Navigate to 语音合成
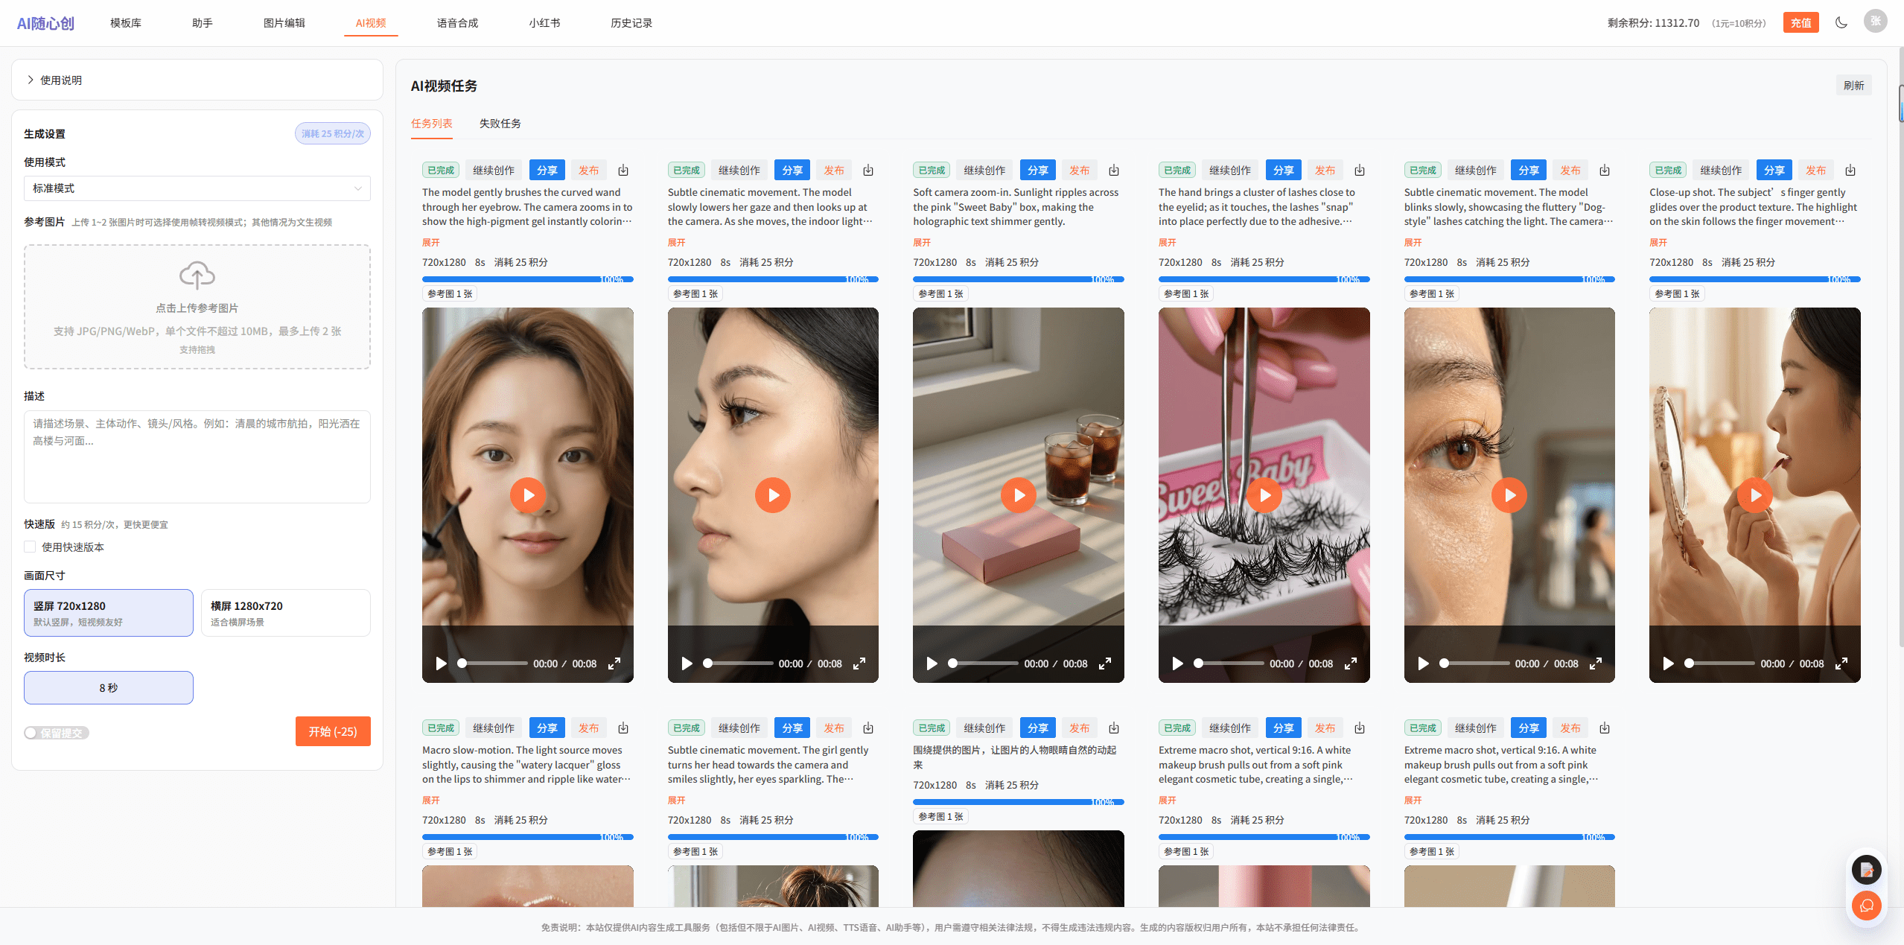Image resolution: width=1904 pixels, height=945 pixels. click(458, 23)
